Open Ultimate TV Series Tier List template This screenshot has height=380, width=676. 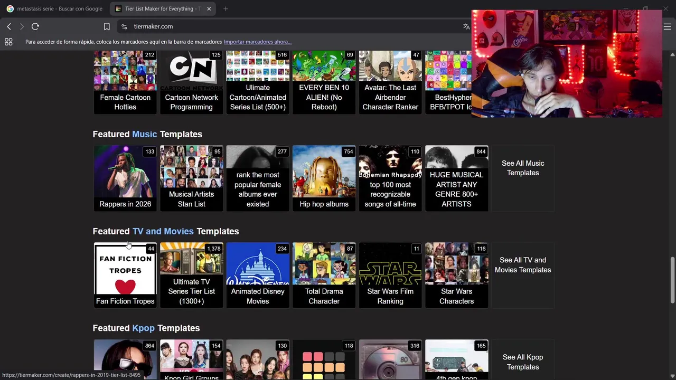tap(192, 275)
